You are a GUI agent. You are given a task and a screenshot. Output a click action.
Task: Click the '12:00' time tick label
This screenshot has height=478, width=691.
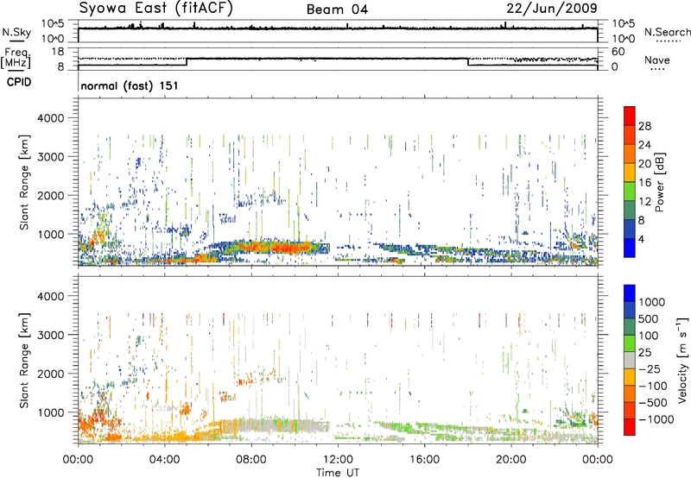pos(338,459)
